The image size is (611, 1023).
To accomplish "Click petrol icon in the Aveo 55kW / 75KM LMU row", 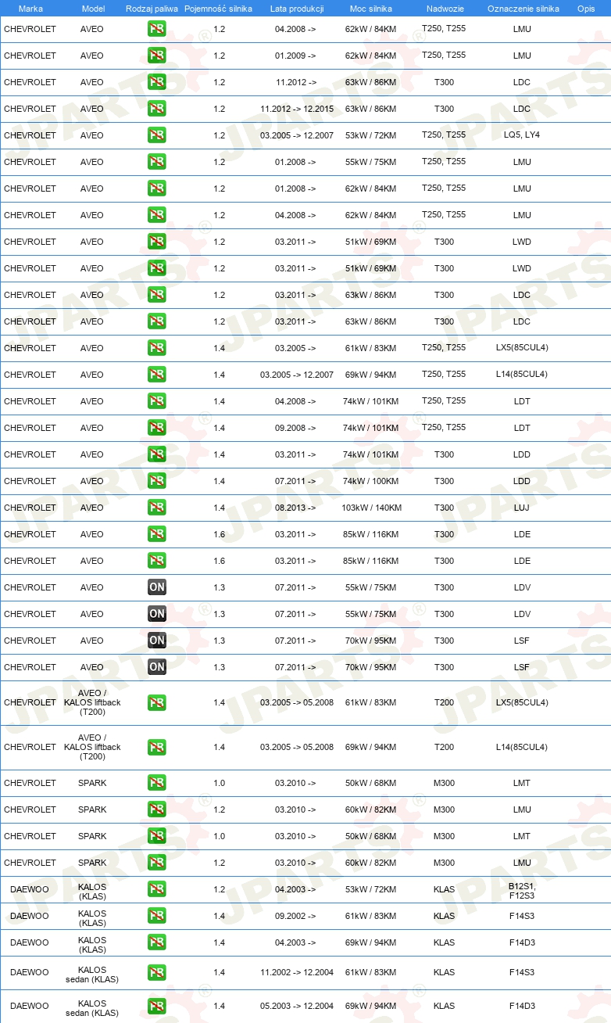I will (x=157, y=162).
